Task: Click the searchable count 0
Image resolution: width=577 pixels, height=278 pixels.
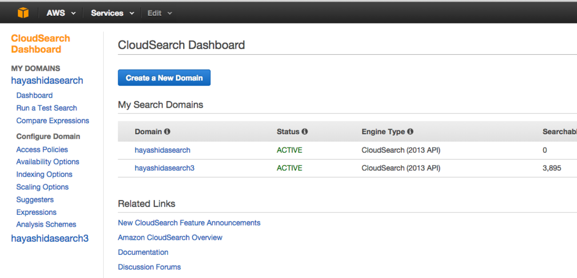Action: [545, 150]
